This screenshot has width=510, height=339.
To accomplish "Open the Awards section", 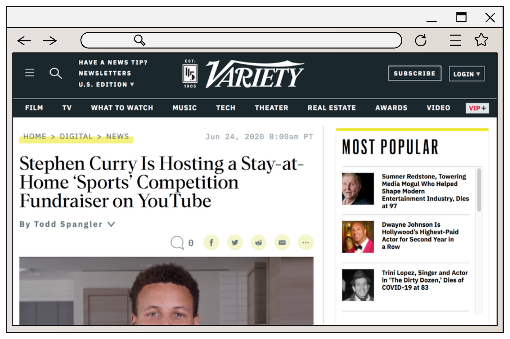I will pyautogui.click(x=391, y=108).
